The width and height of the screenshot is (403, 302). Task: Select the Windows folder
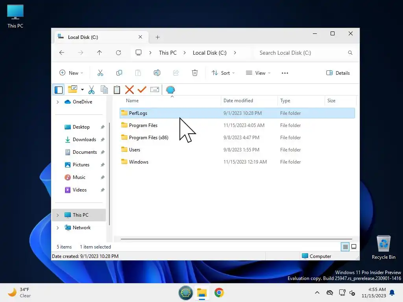pos(237,162)
